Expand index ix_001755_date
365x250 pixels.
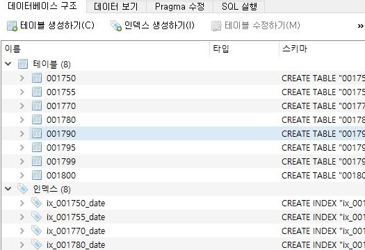22,217
